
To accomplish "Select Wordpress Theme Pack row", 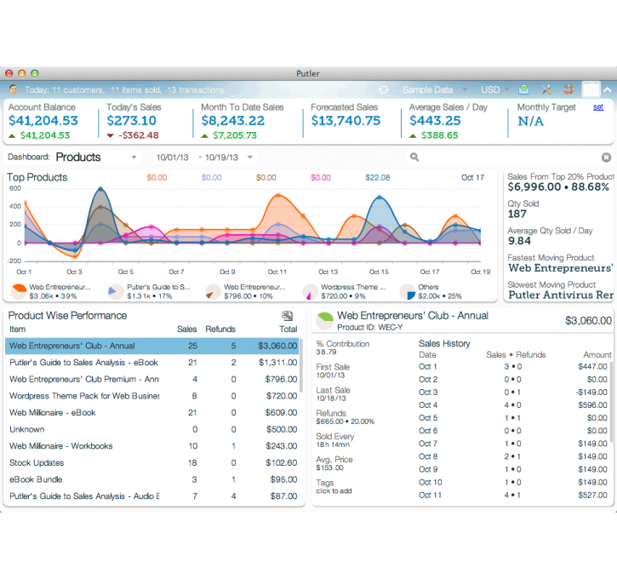I will (152, 396).
